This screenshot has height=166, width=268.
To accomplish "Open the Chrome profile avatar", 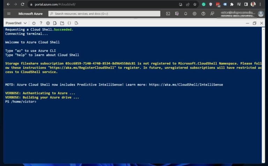I will pyautogui.click(x=253, y=4).
